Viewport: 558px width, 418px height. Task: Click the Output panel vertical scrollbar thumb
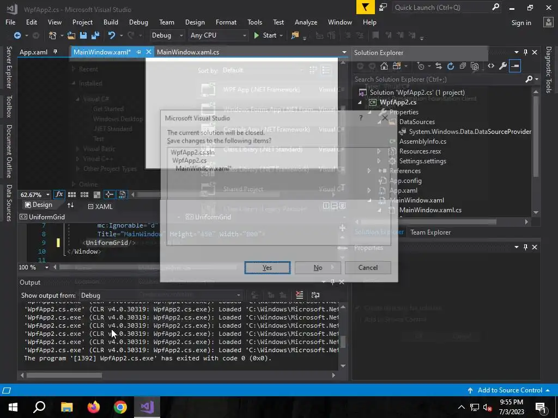(343, 342)
